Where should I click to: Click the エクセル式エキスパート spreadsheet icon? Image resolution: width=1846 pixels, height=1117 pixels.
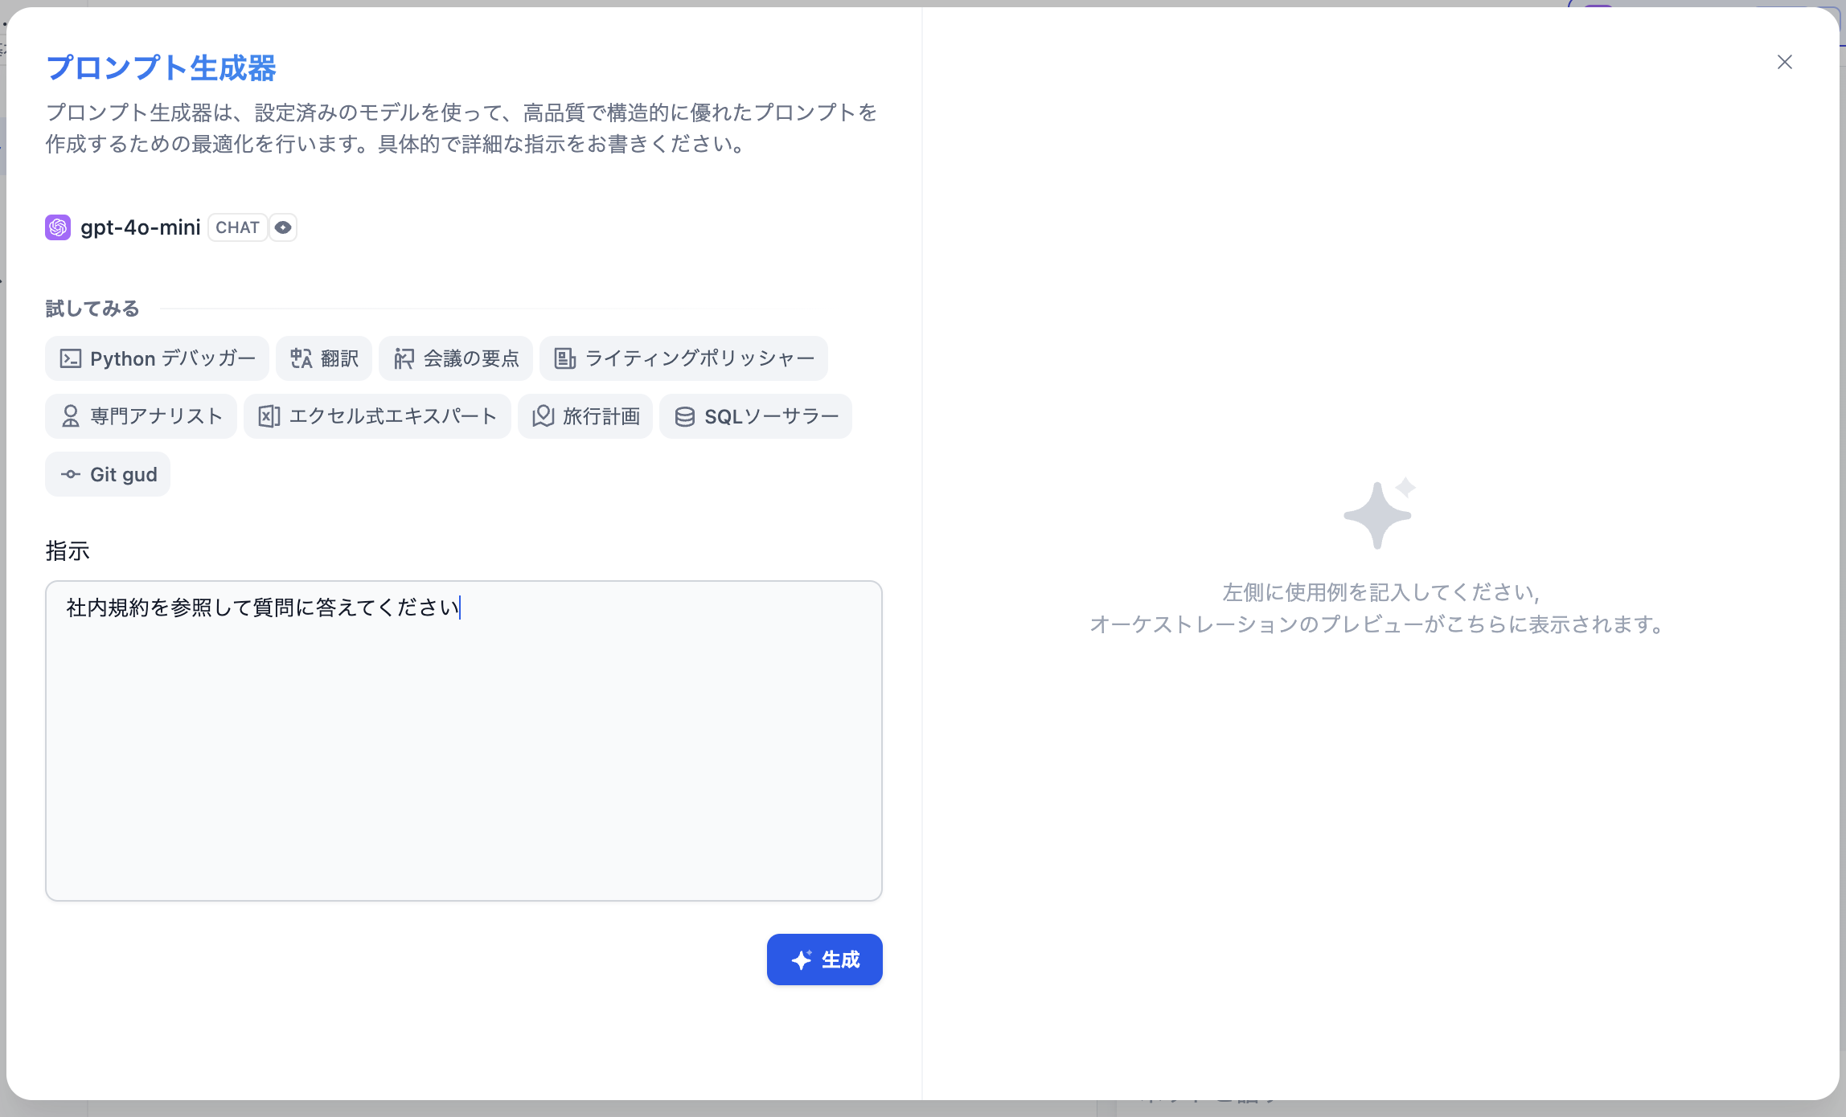269,416
